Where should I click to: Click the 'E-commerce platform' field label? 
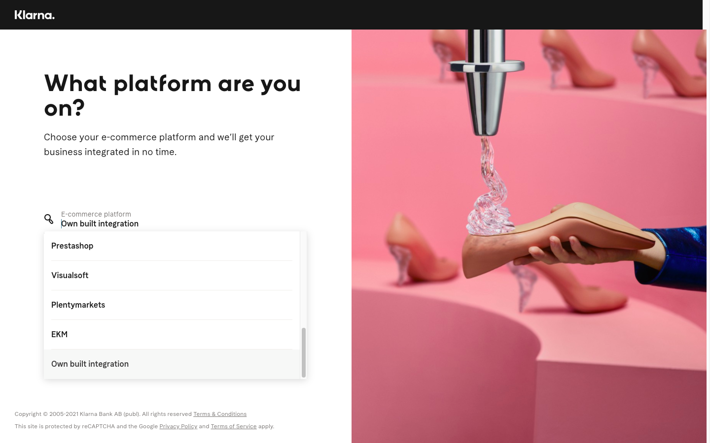click(96, 214)
